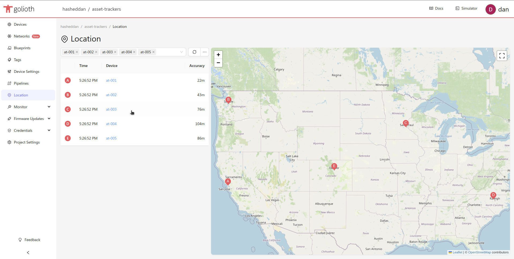Click the OpenStreetMap attribution link
The height and width of the screenshot is (259, 514).
[x=479, y=252]
